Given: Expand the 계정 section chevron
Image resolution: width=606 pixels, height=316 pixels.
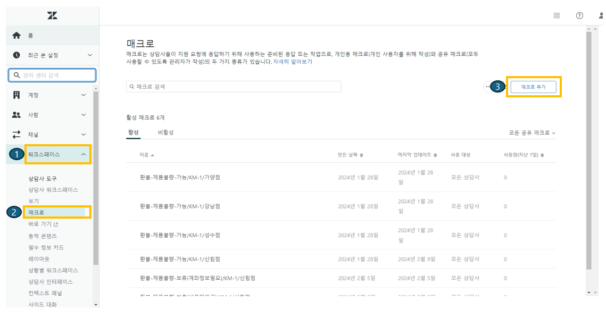Looking at the screenshot, I should 83,95.
